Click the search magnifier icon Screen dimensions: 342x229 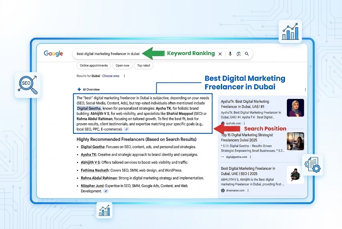[247, 54]
